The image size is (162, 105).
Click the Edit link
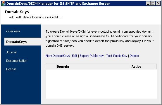click(x=75, y=56)
